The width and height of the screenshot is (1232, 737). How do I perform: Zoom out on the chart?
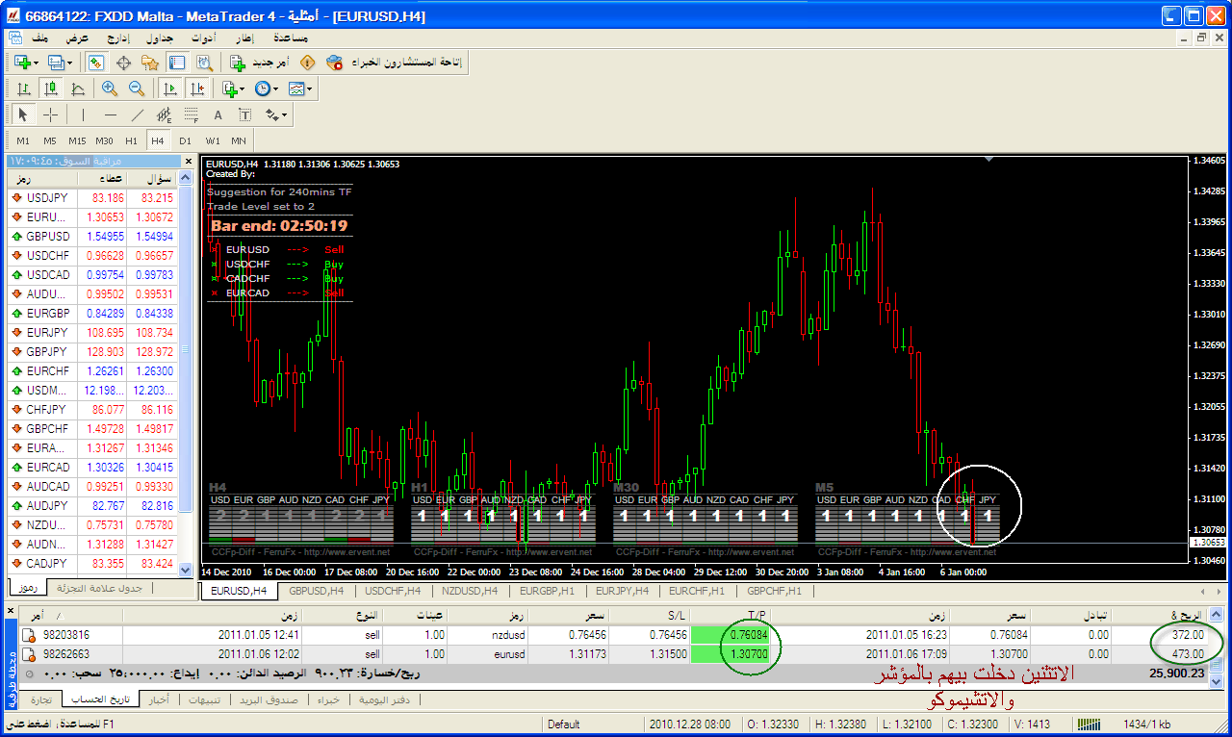pyautogui.click(x=137, y=89)
